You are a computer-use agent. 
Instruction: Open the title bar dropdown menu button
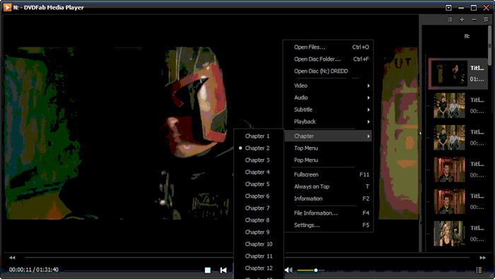(x=448, y=8)
